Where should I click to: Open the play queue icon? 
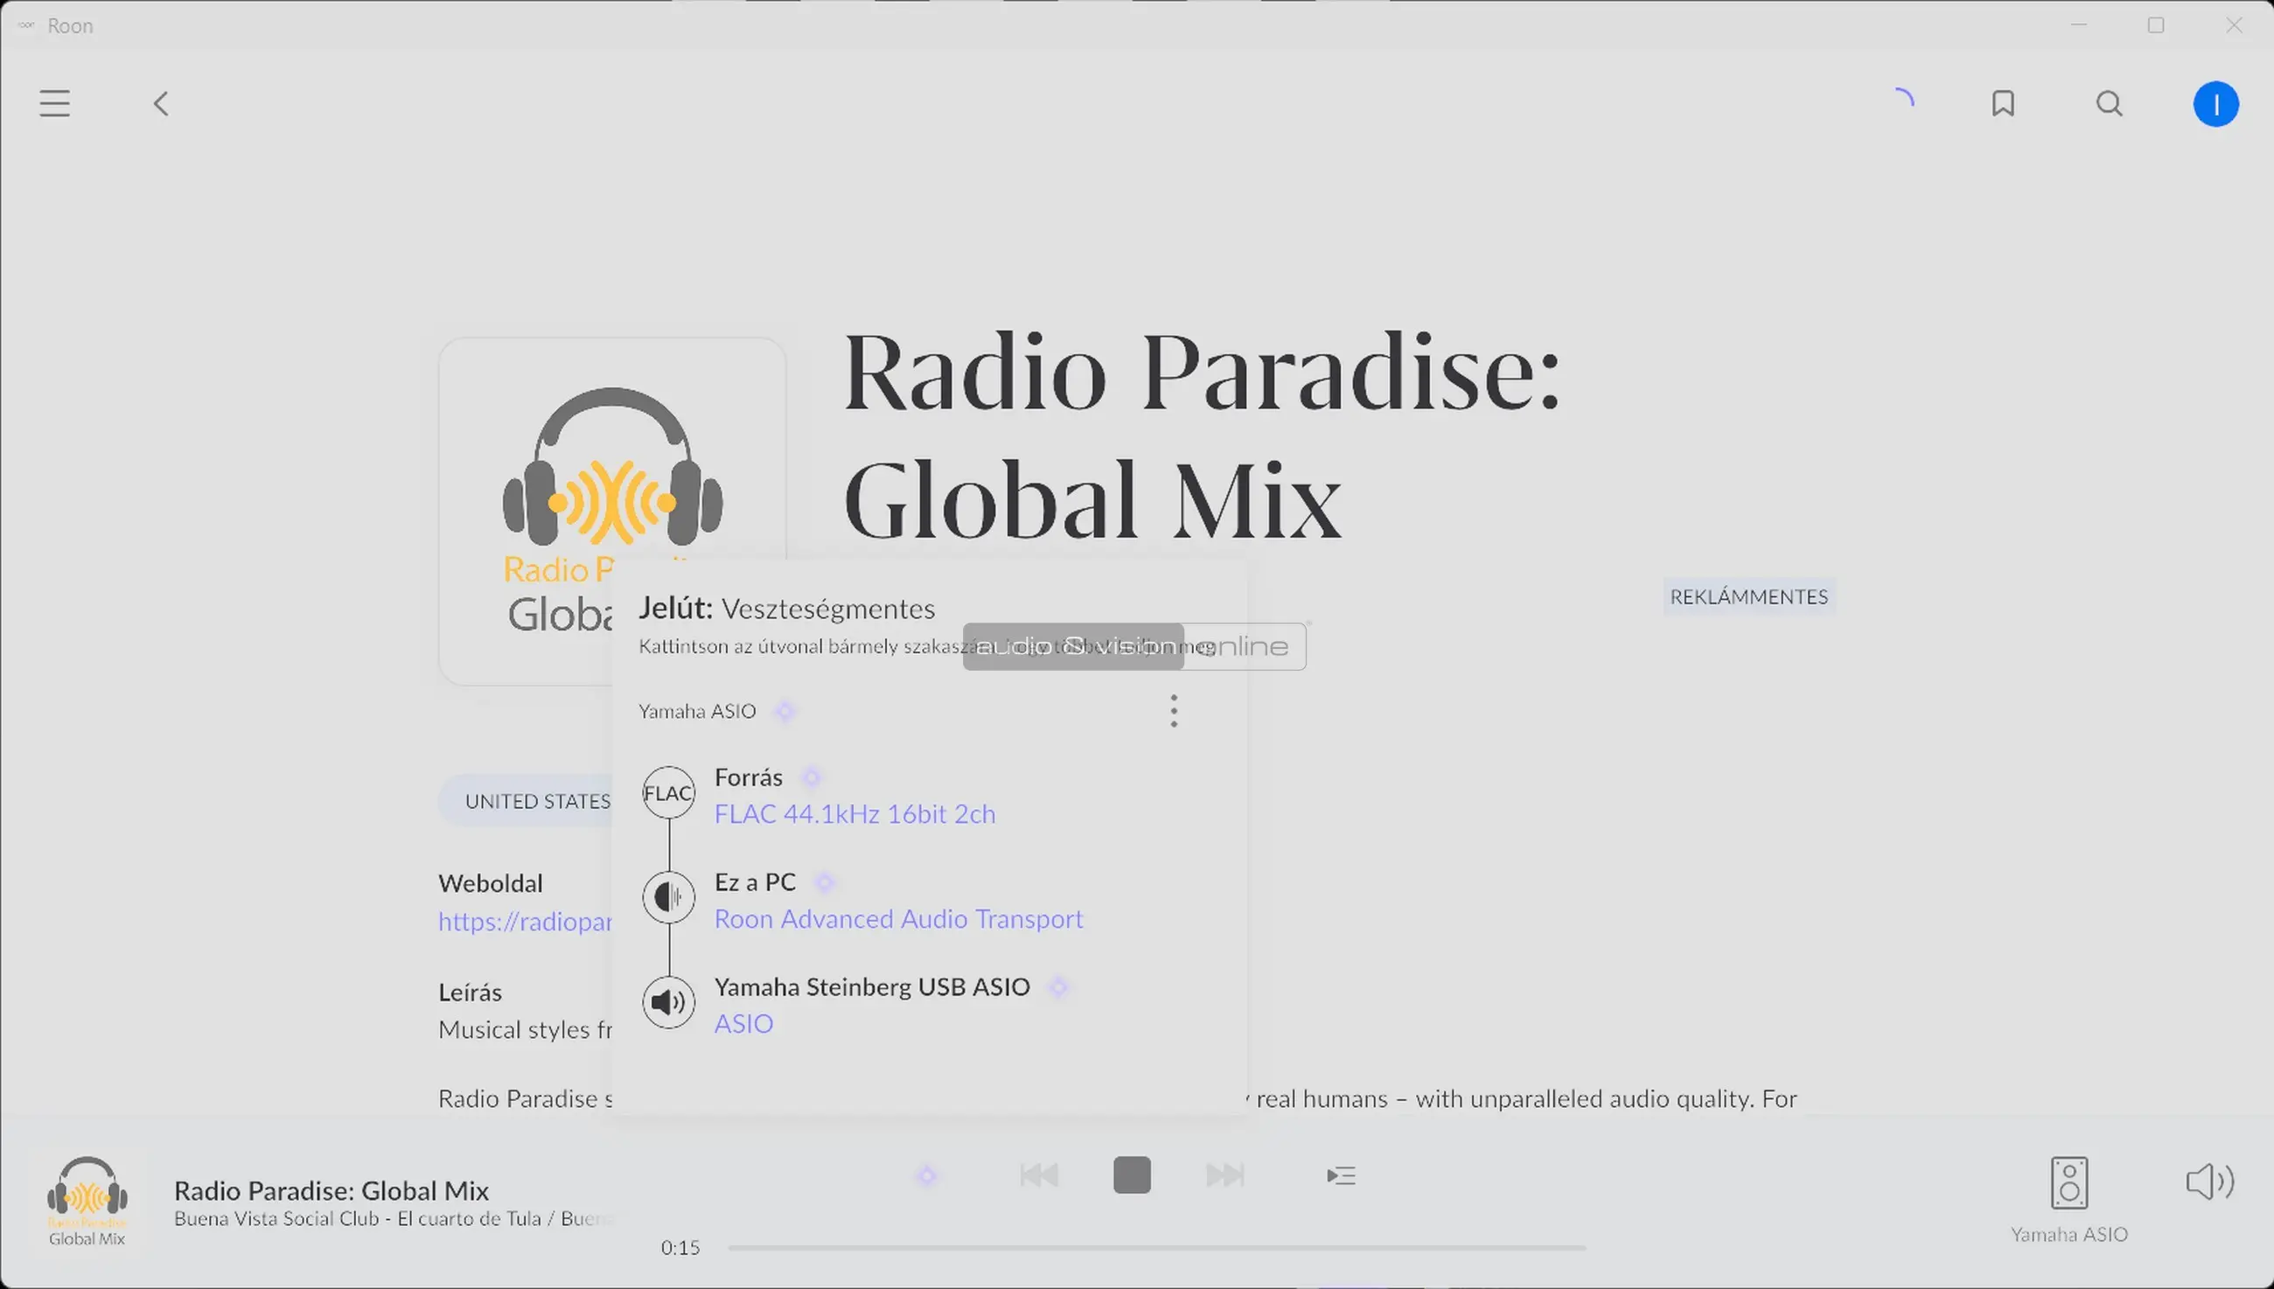click(1341, 1175)
